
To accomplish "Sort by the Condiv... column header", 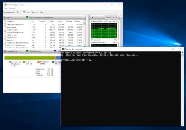I will coord(70,21).
